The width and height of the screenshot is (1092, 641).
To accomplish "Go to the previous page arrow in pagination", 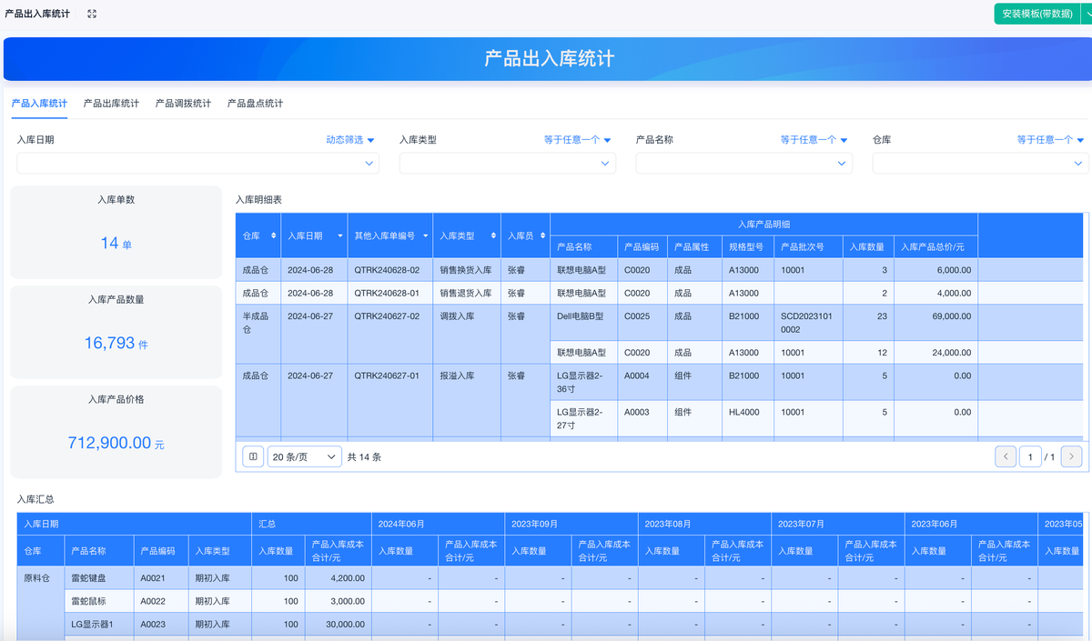I will [1006, 456].
